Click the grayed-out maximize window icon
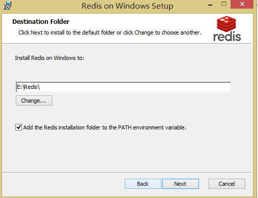Image resolution: width=258 pixels, height=198 pixels. pyautogui.click(x=224, y=4)
